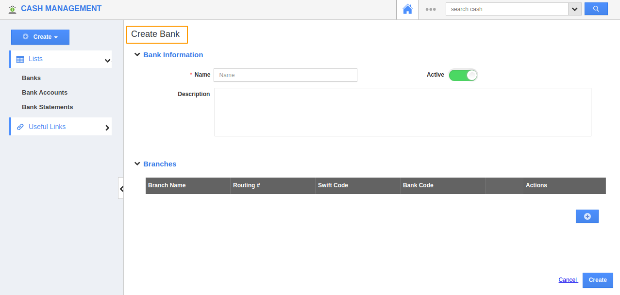Click the Cash Management app logo icon
This screenshot has height=295, width=620.
pos(12,9)
